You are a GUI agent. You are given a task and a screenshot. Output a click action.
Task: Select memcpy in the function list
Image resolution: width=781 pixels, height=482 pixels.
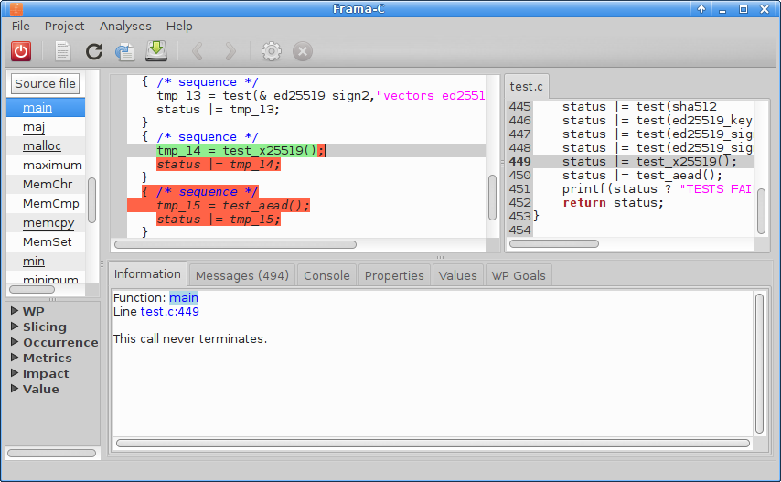click(x=46, y=222)
